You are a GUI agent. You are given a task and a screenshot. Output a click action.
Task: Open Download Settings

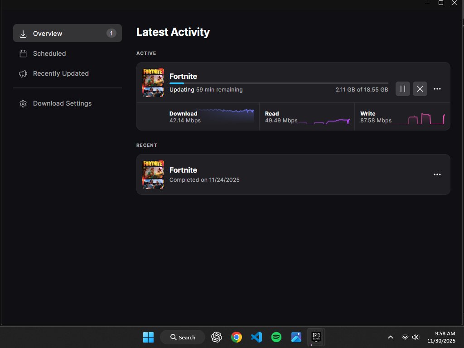tap(68, 103)
